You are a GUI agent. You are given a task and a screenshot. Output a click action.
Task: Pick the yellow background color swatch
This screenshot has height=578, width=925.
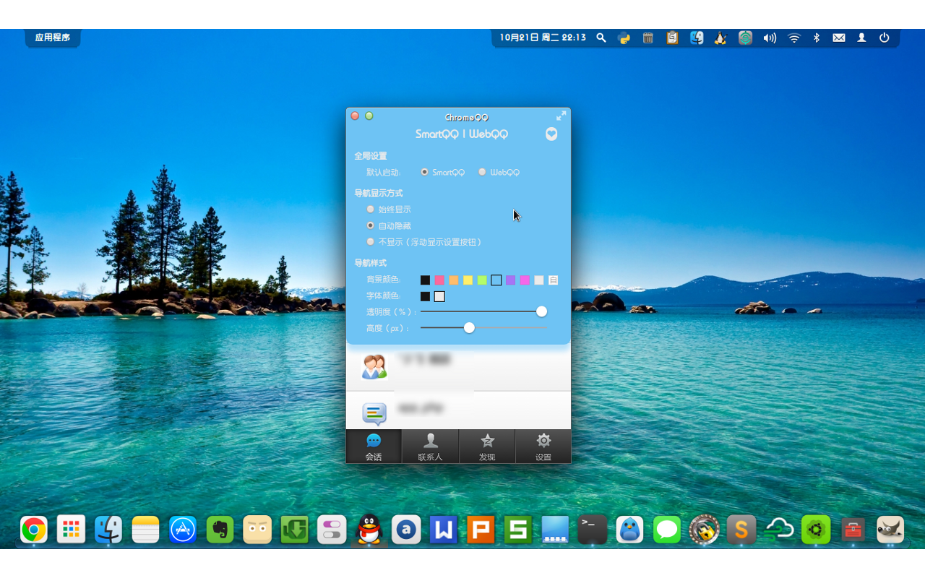coord(468,280)
